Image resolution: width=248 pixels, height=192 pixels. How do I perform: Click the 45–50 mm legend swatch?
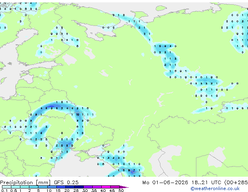(x=115, y=187)
